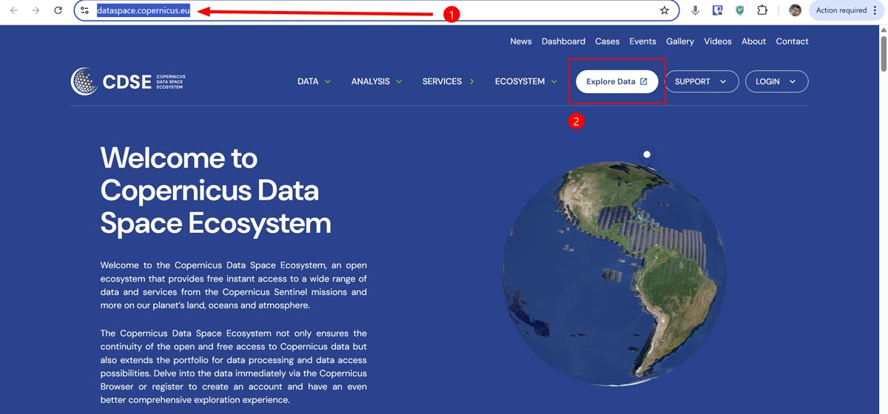Click the CDSE logo in the header

pos(128,81)
